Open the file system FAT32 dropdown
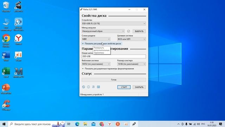The width and height of the screenshot is (225, 127). click(x=96, y=64)
